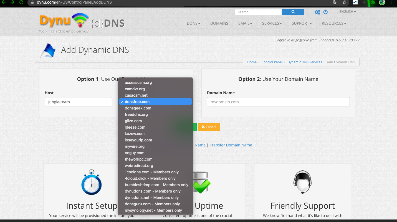
Task: Pick accesscam.org from the domain options
Action: 138,83
